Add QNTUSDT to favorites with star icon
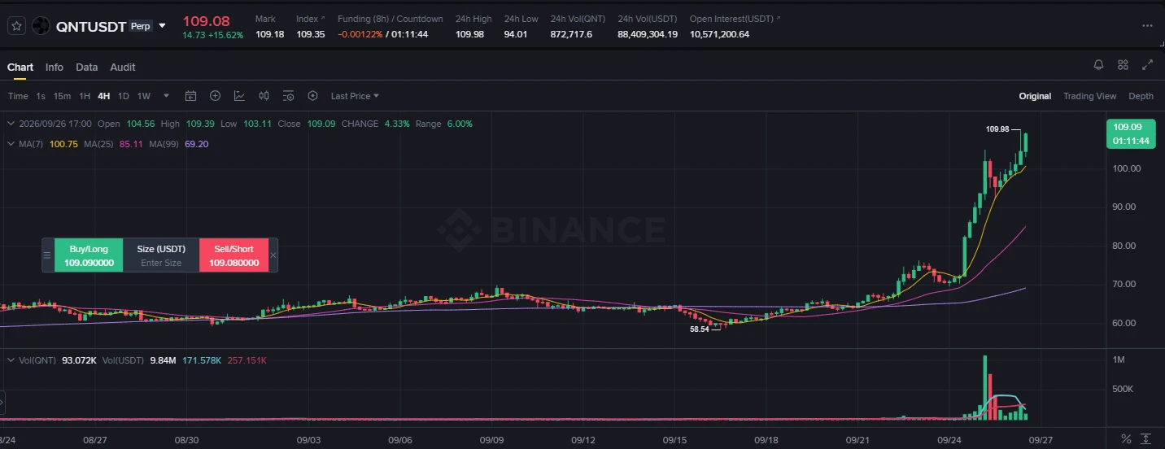Image resolution: width=1165 pixels, height=449 pixels. [x=16, y=26]
